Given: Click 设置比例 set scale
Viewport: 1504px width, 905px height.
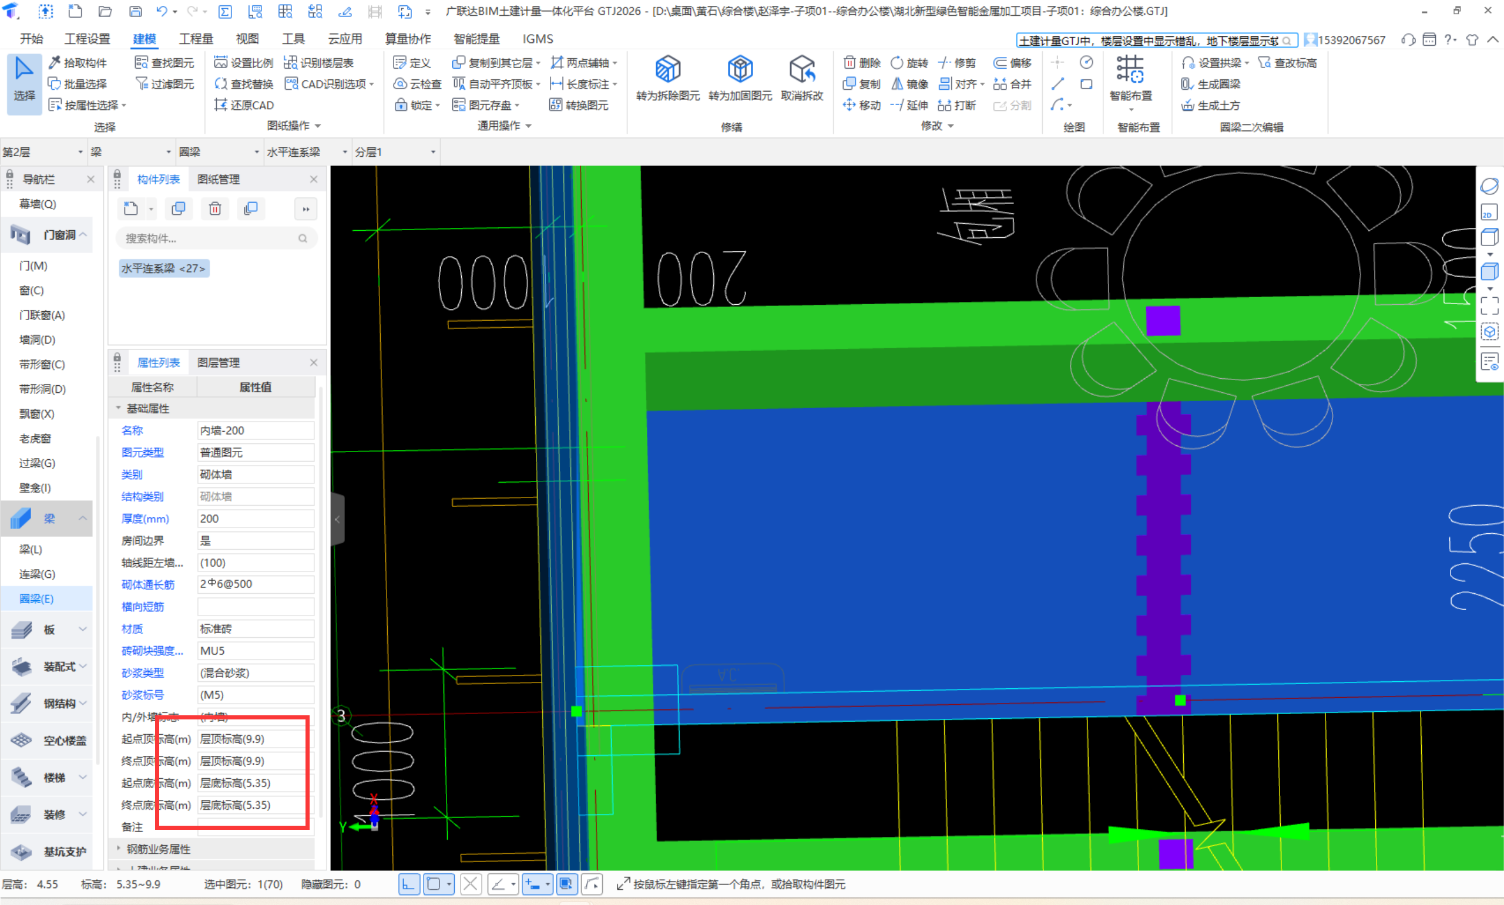Looking at the screenshot, I should 244,63.
